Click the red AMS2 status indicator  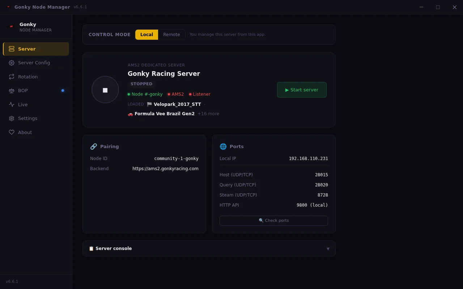point(176,94)
